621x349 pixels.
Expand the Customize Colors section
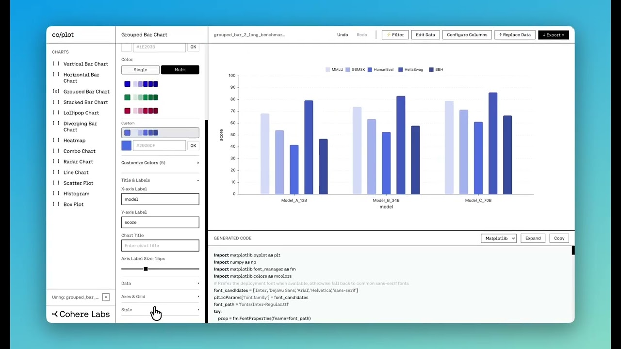(x=160, y=163)
